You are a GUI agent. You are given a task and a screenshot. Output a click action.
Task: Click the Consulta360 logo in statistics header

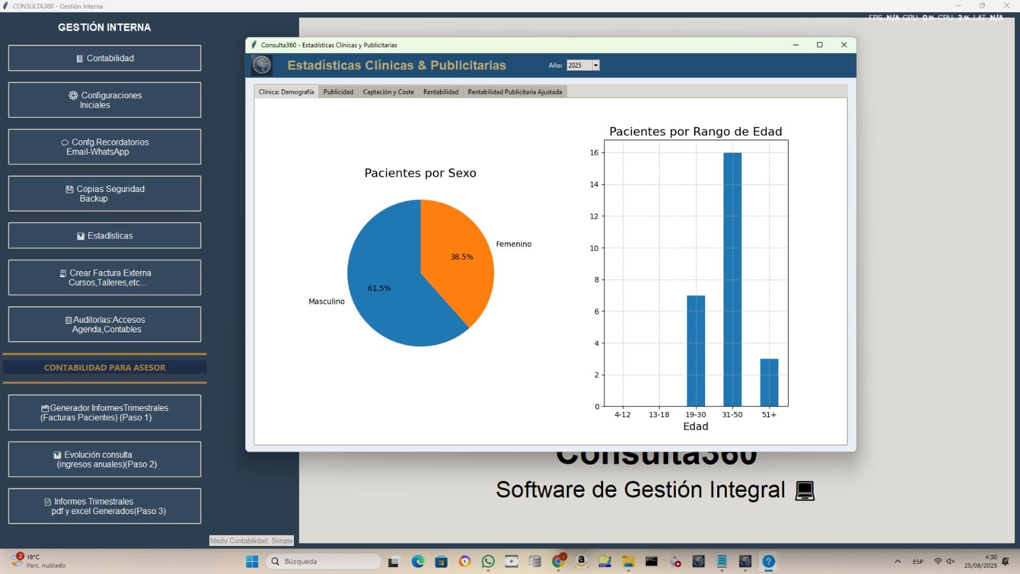pyautogui.click(x=261, y=65)
